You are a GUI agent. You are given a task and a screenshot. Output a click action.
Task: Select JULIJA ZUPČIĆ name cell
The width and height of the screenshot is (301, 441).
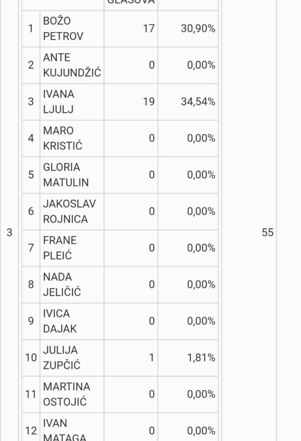point(72,358)
